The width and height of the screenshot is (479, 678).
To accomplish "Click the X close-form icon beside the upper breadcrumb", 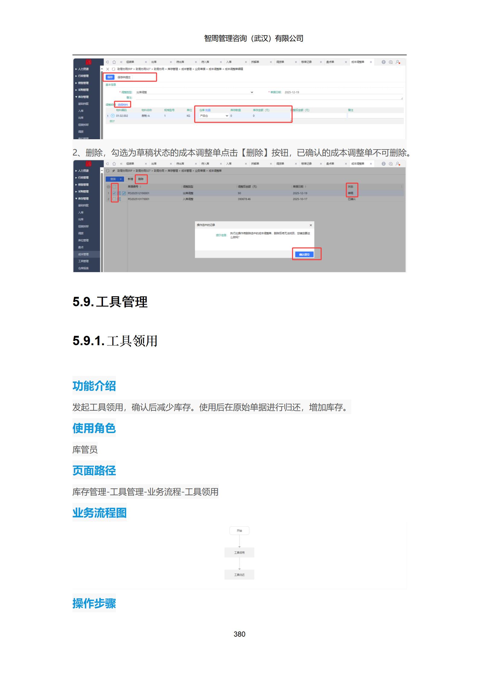I will (108, 69).
